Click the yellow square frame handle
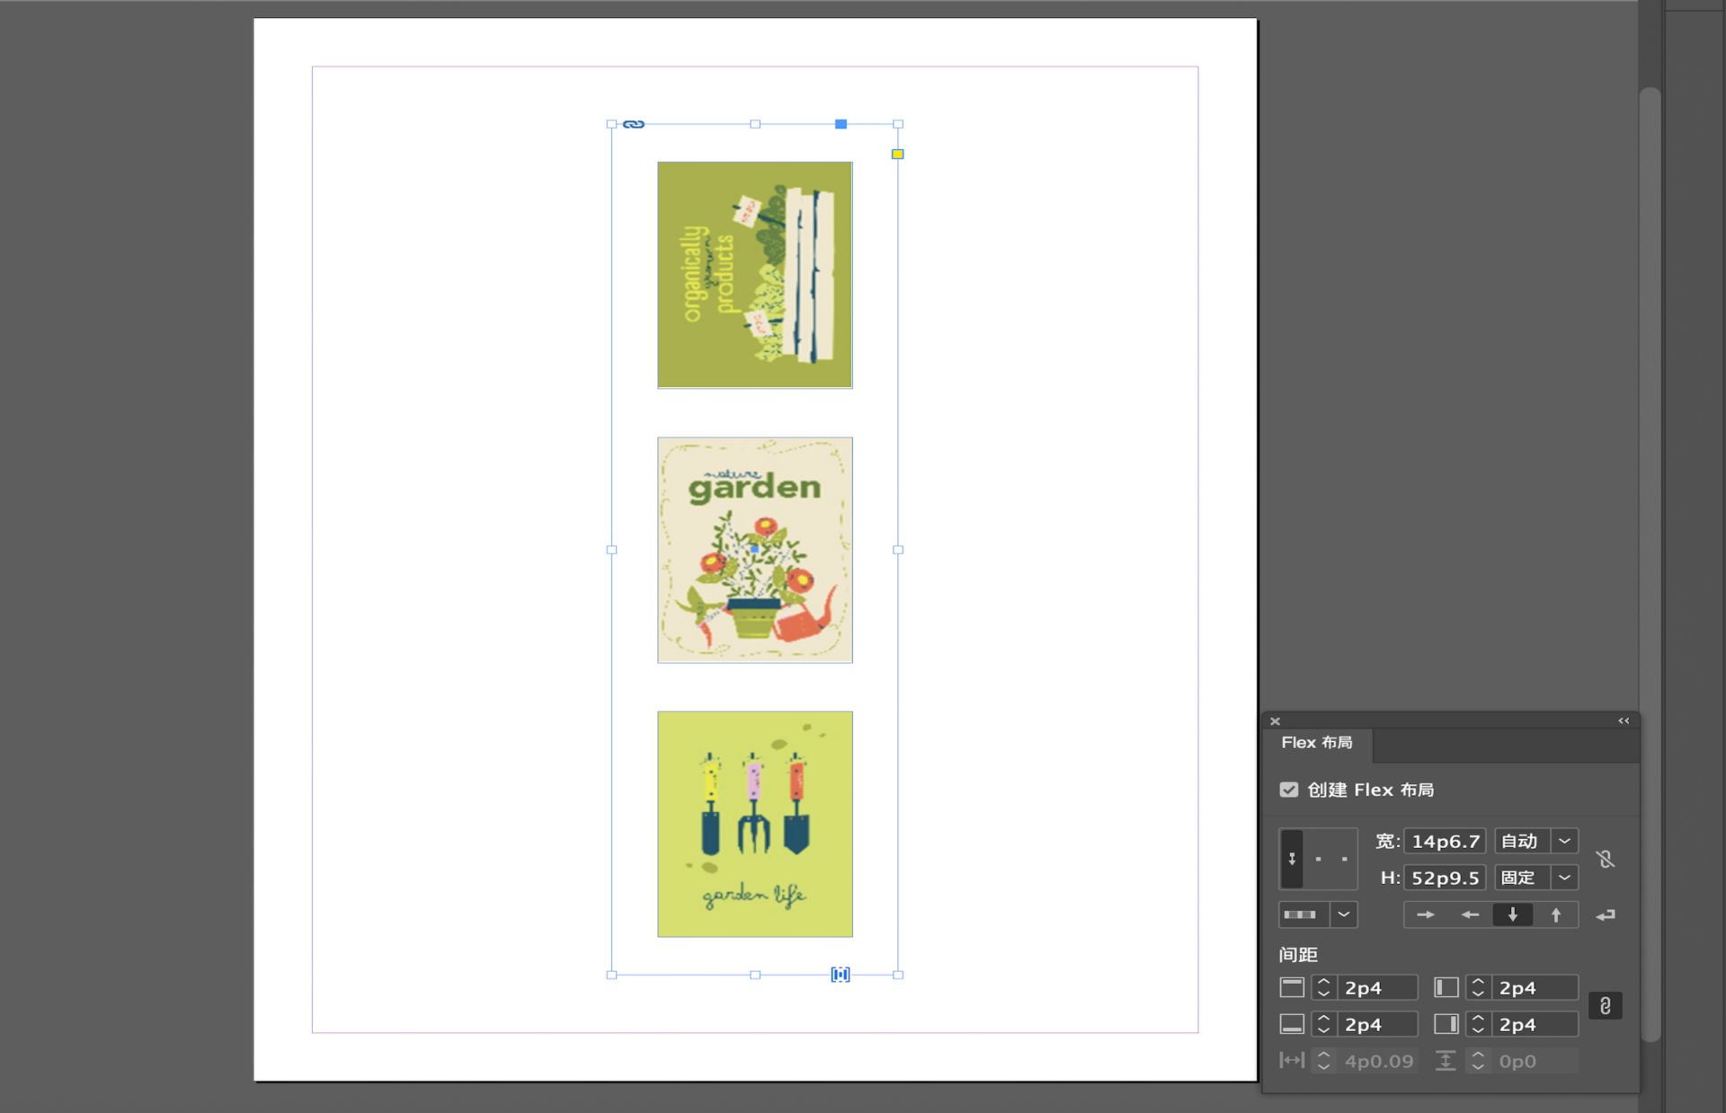The image size is (1726, 1113). click(897, 155)
